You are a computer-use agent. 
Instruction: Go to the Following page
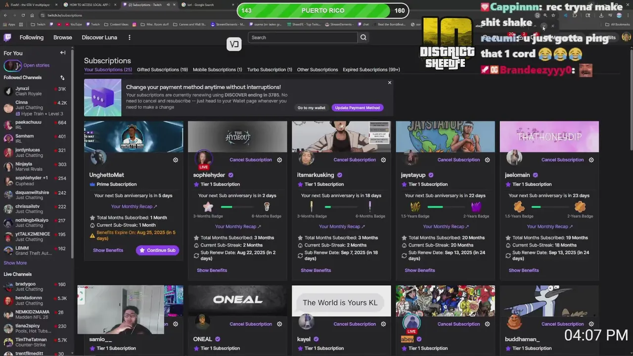pyautogui.click(x=32, y=38)
